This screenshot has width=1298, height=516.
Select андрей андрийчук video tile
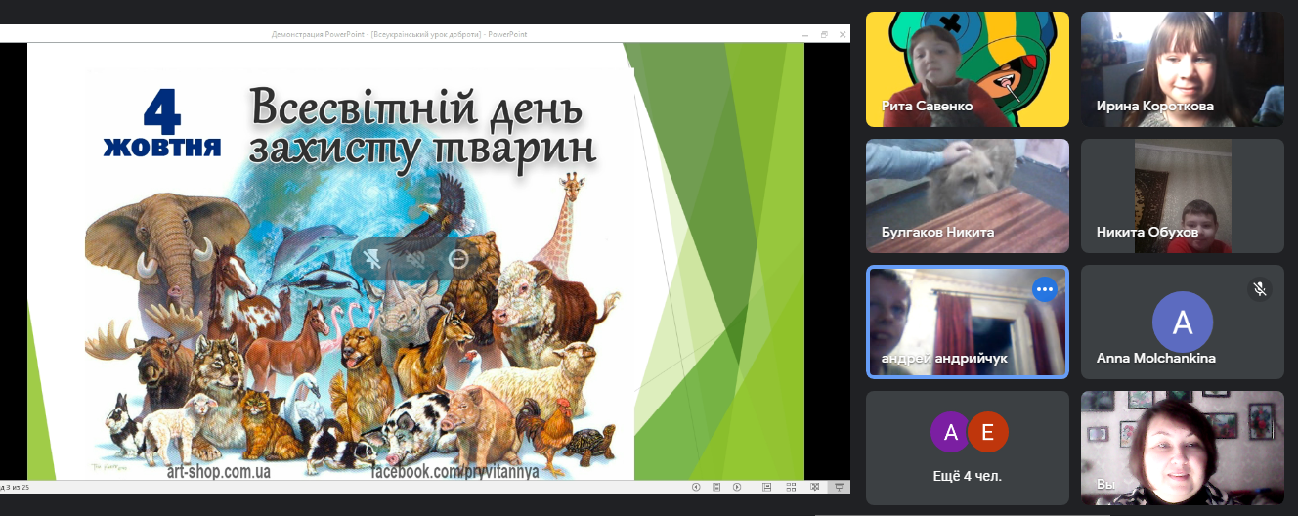[968, 322]
